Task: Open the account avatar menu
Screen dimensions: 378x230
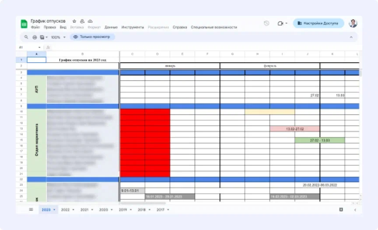Action: (x=353, y=23)
